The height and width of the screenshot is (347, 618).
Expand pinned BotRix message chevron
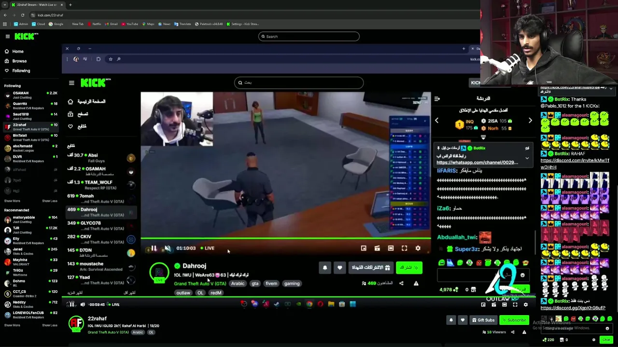tap(527, 158)
